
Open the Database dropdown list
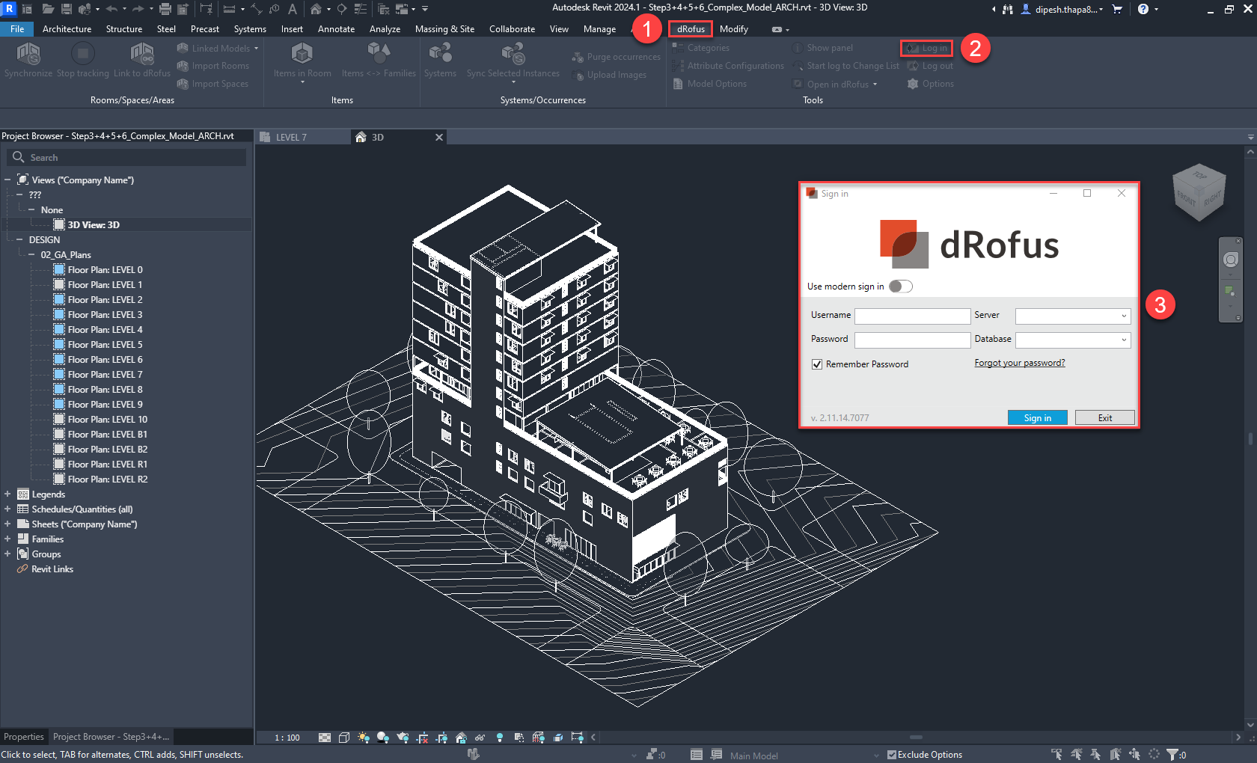(x=1123, y=340)
